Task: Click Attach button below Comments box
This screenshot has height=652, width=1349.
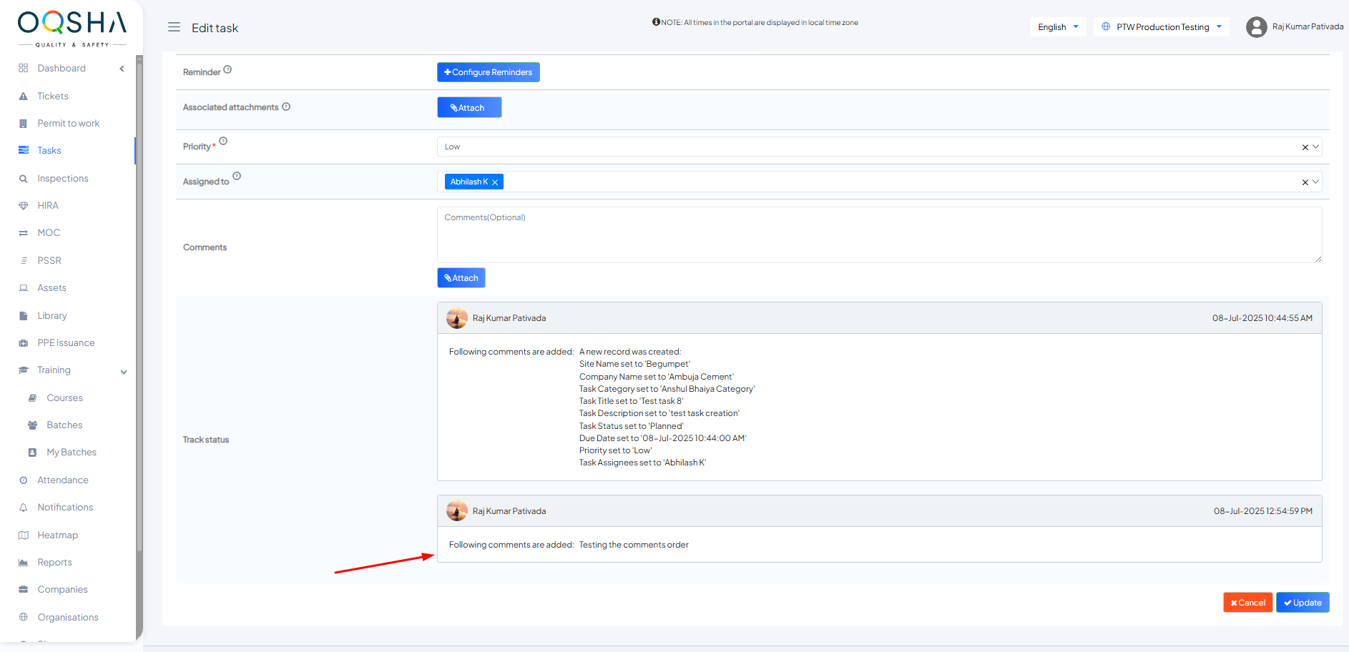Action: coord(461,278)
